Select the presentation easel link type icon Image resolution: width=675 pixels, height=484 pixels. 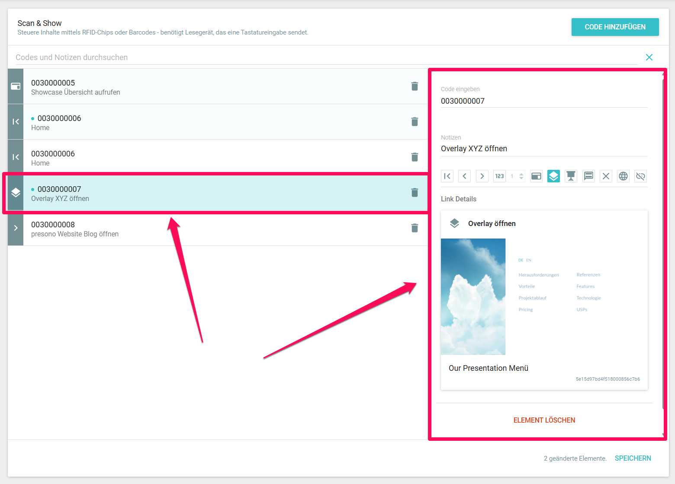click(x=571, y=176)
